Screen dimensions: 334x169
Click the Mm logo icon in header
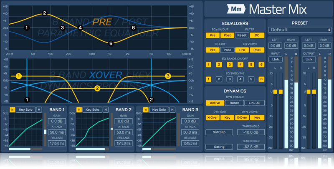237,8
